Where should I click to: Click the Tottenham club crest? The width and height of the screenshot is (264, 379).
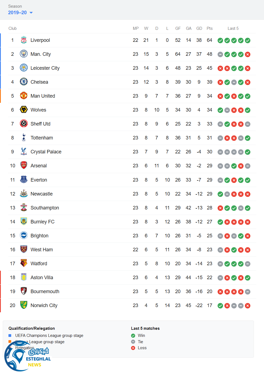[x=24, y=138]
